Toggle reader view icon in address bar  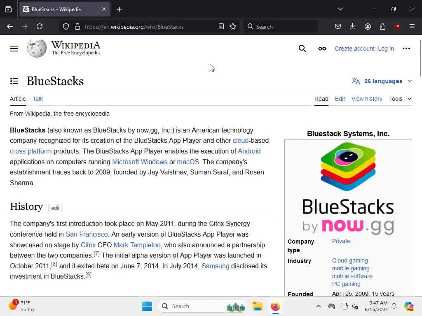coord(221,27)
